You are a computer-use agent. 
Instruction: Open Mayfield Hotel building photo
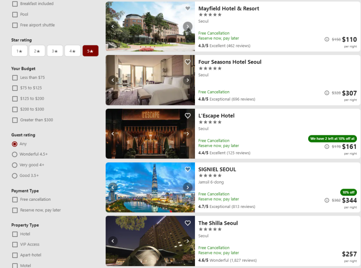click(150, 26)
